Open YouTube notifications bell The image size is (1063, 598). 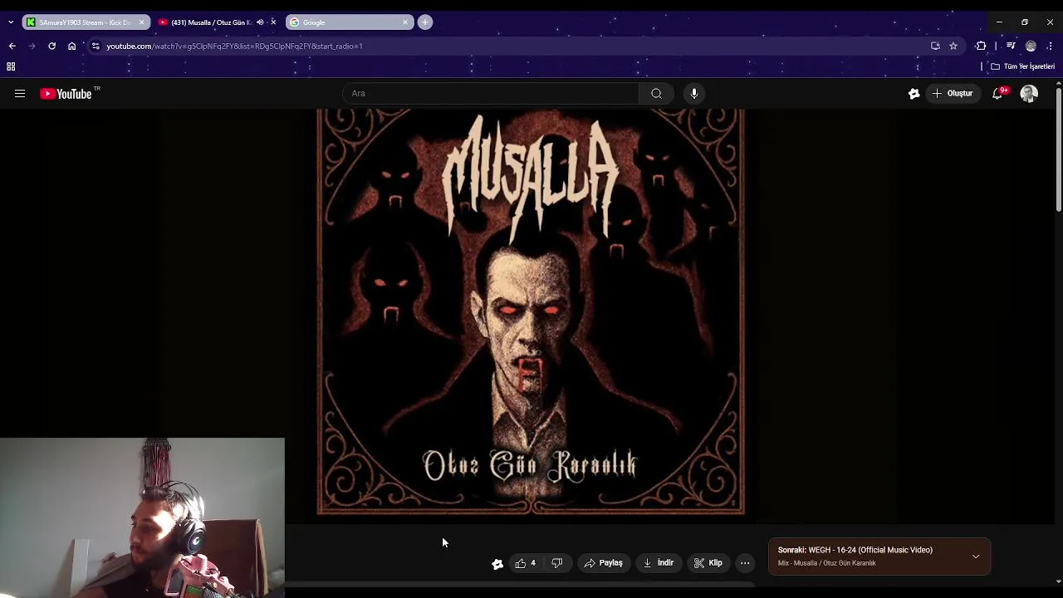[x=997, y=94]
